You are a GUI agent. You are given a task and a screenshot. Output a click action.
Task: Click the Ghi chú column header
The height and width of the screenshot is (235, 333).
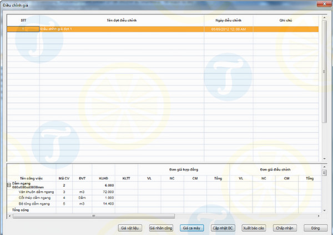[x=286, y=20]
